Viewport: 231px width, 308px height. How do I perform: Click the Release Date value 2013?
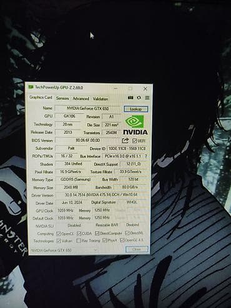(67, 132)
